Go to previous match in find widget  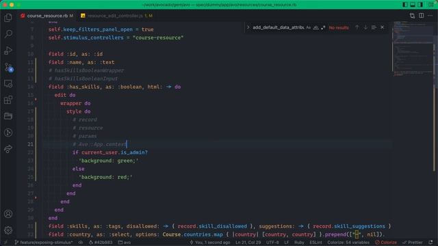tap(357, 27)
